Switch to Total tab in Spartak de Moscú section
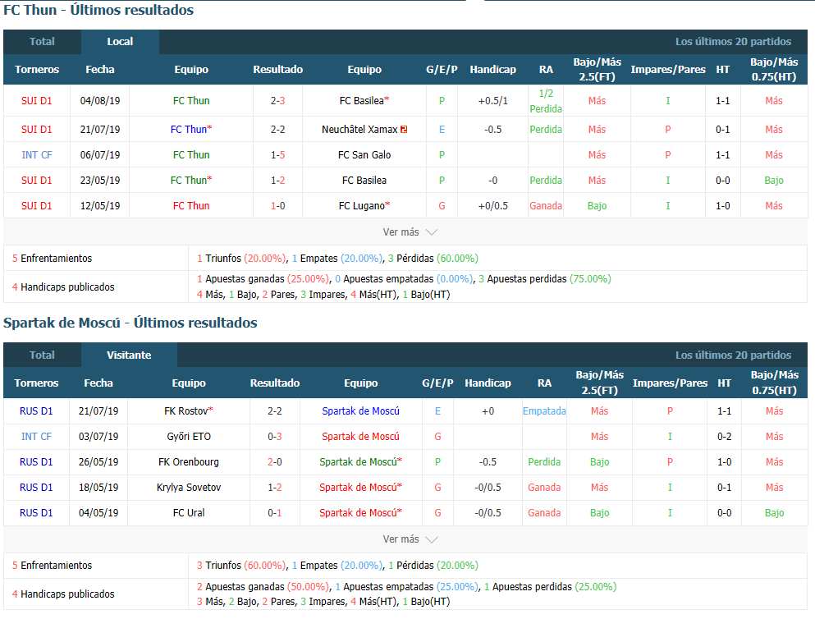The width and height of the screenshot is (815, 619). click(42, 355)
